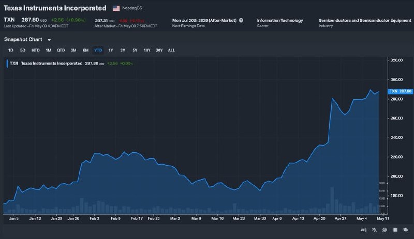Image resolution: width=414 pixels, height=239 pixels.
Task: Click the crossed-out events icon
Action: (x=374, y=230)
